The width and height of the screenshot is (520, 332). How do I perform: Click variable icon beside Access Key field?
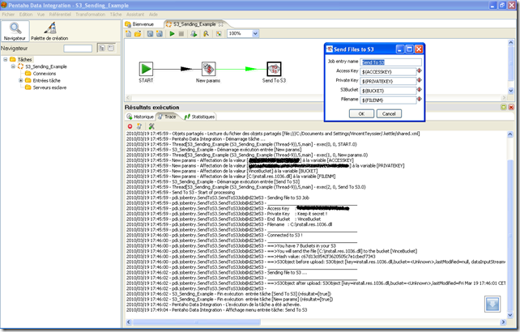420,70
